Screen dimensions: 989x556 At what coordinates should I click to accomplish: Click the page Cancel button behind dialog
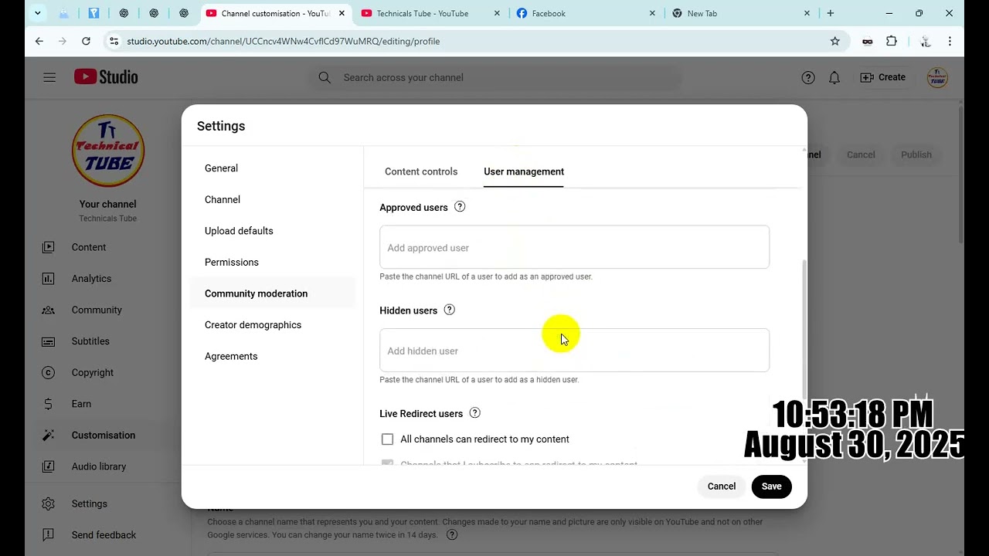click(x=861, y=154)
